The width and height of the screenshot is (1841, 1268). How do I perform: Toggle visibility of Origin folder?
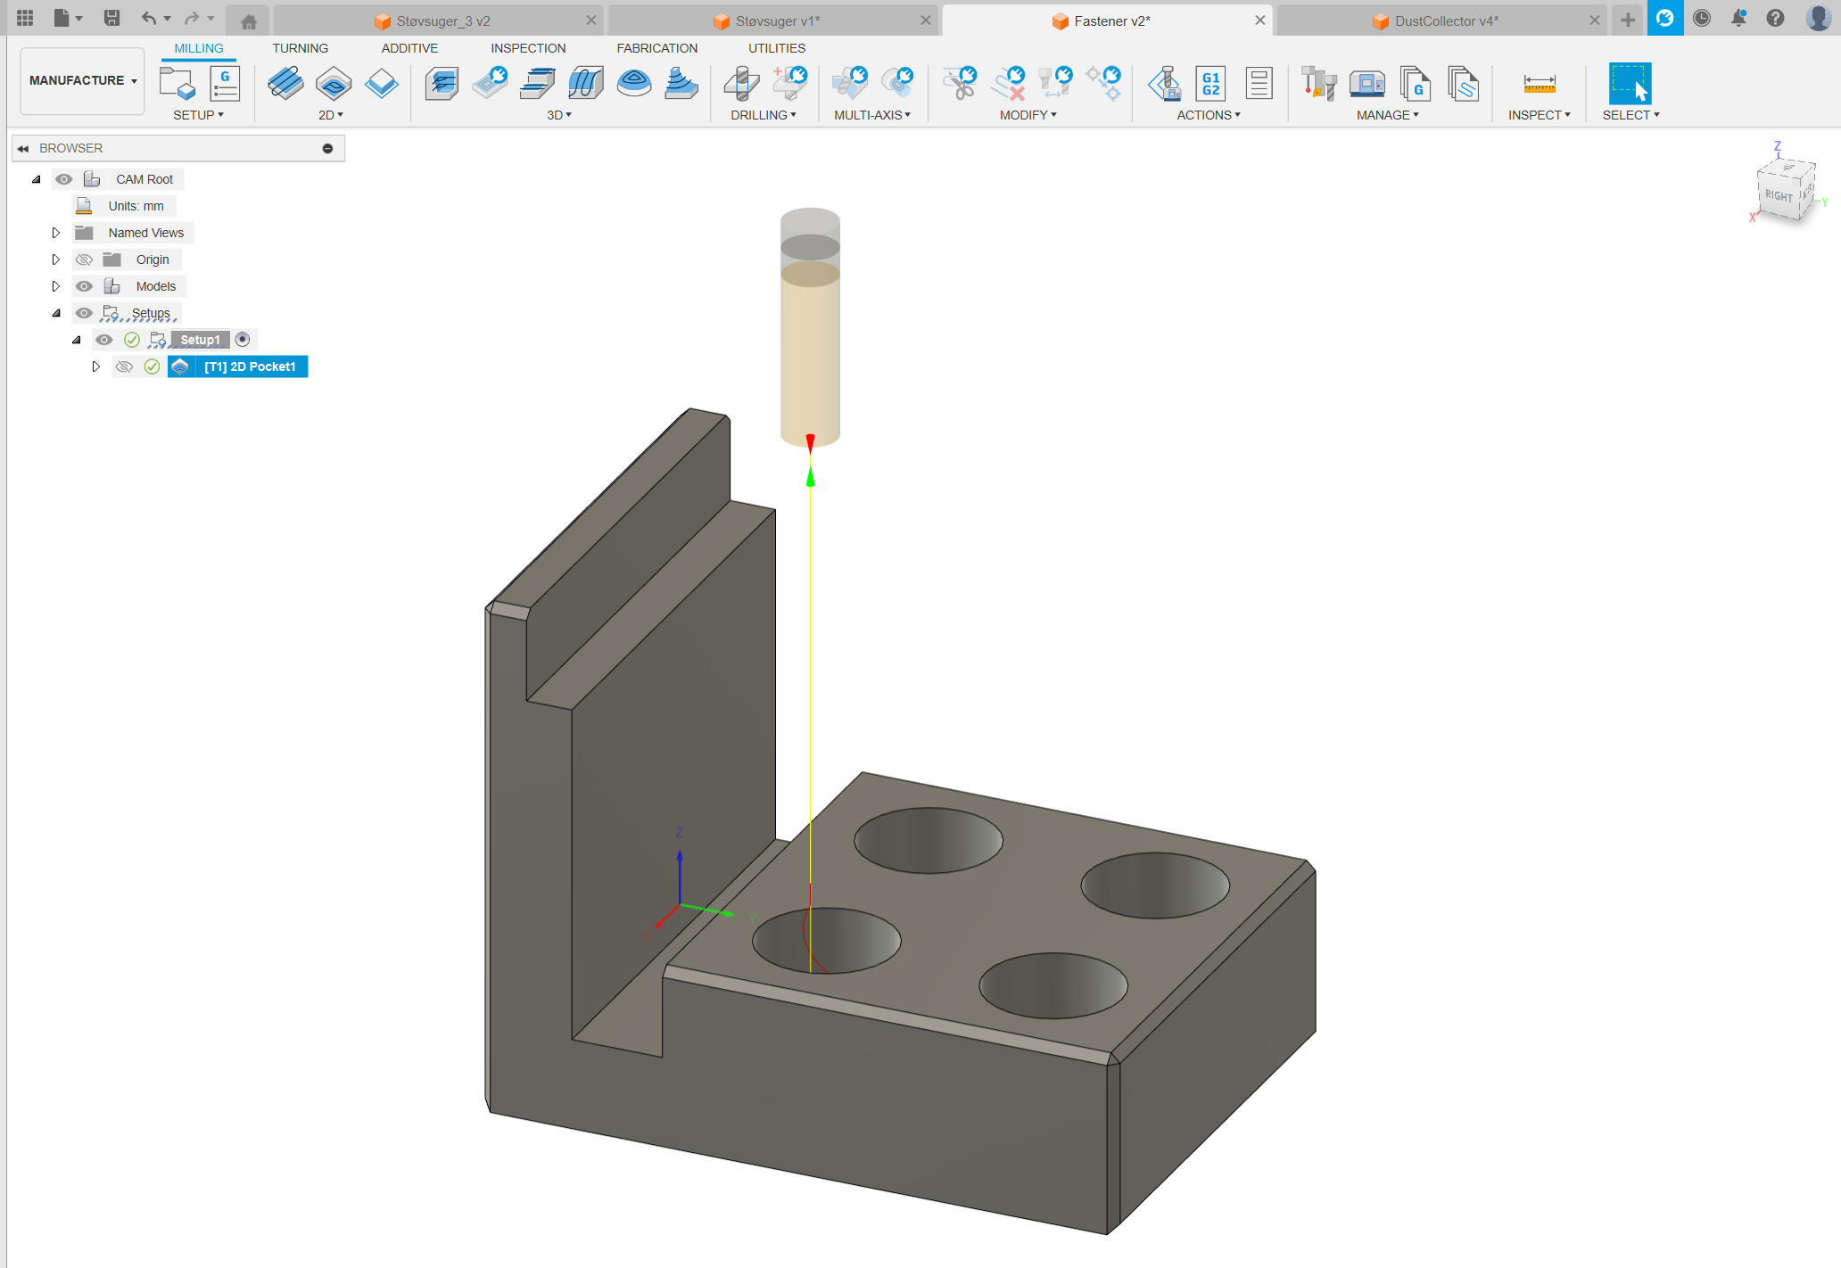pyautogui.click(x=84, y=259)
